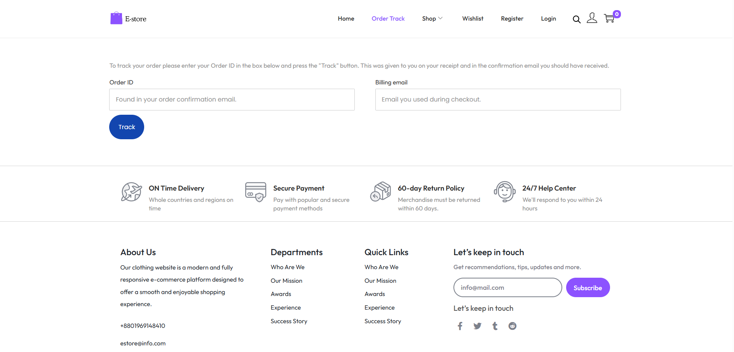Open the Reddit social icon
Image resolution: width=734 pixels, height=352 pixels.
coord(513,326)
